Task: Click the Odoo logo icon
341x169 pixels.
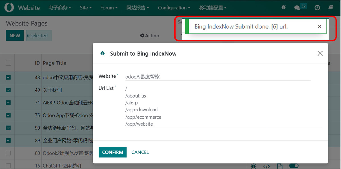Action: [x=9, y=8]
